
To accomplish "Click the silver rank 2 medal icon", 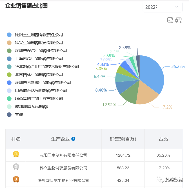I will (16, 167).
